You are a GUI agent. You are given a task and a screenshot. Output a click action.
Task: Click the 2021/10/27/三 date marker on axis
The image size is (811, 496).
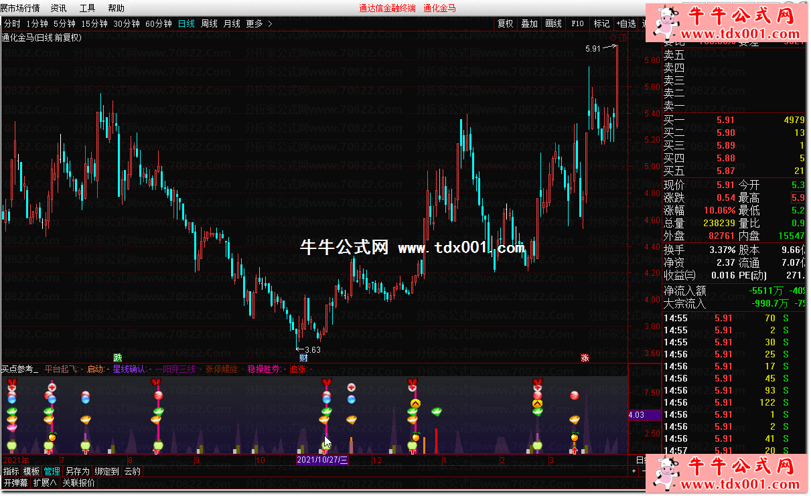pos(322,460)
